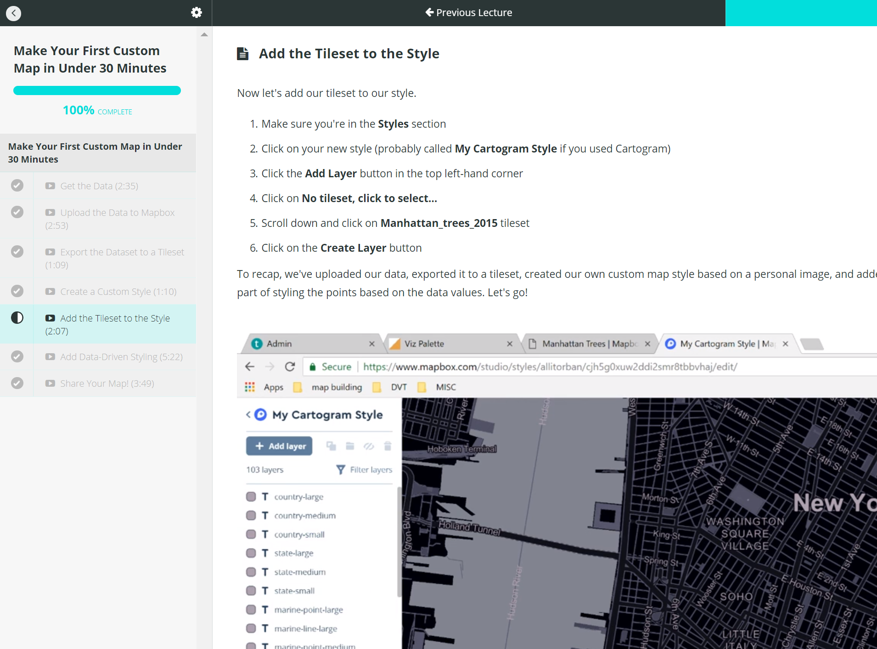
Task: Click video icon next to Add Data-Driven Styling
Action: 50,357
